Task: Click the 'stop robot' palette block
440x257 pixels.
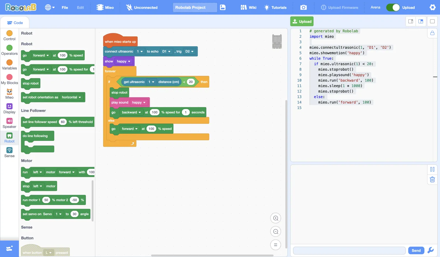Action: pyautogui.click(x=31, y=83)
